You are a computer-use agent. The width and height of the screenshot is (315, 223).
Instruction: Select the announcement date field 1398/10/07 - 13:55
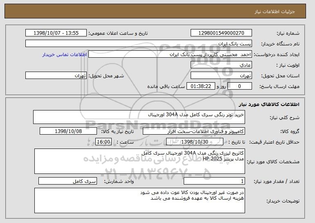pos(56,33)
